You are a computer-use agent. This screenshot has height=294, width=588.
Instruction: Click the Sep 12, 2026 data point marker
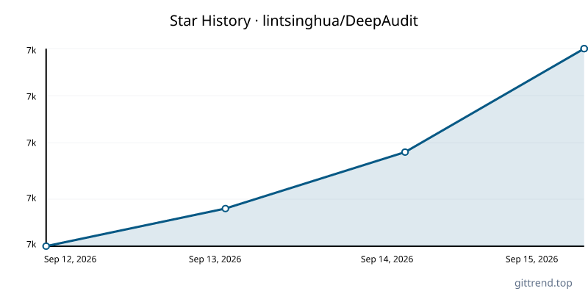[46, 246]
